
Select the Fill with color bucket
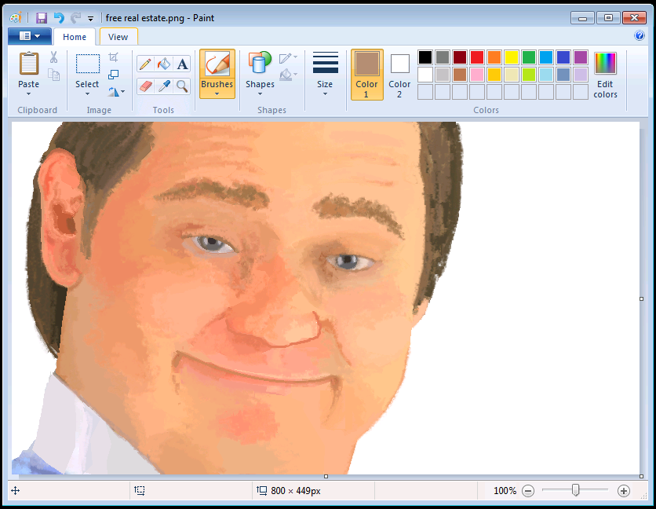coord(163,64)
